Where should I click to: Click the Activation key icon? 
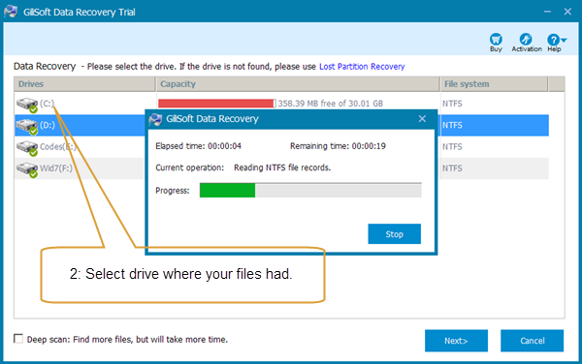coord(526,40)
